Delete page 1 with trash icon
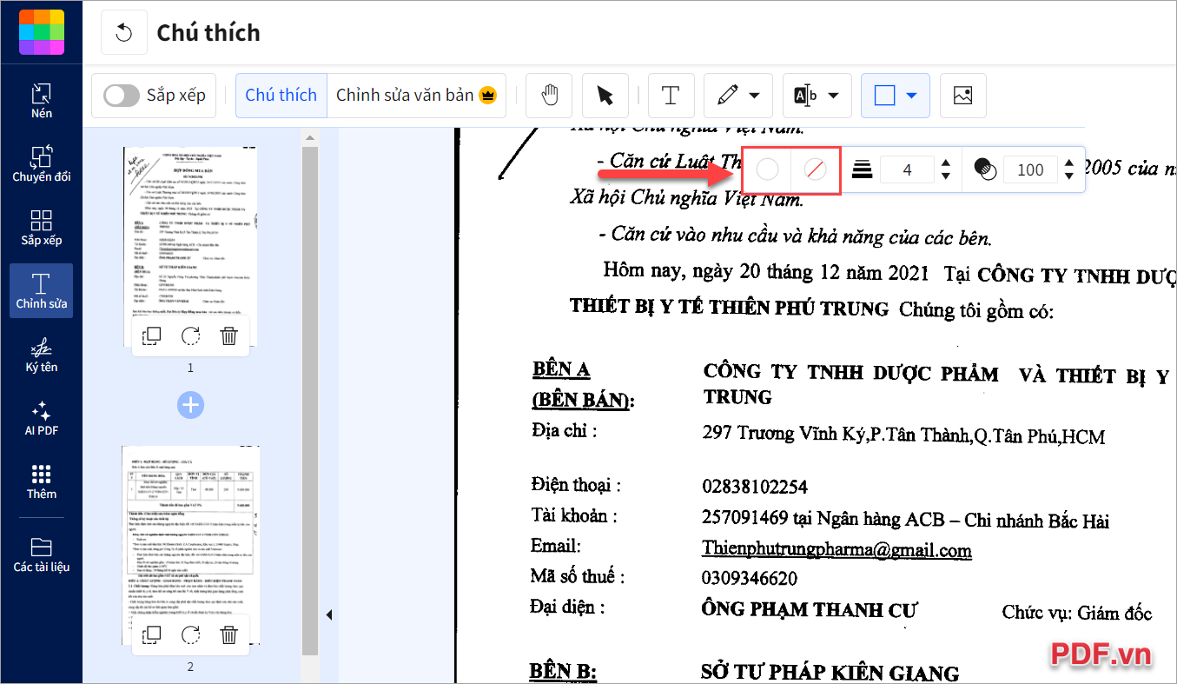The width and height of the screenshot is (1177, 684). tap(229, 336)
